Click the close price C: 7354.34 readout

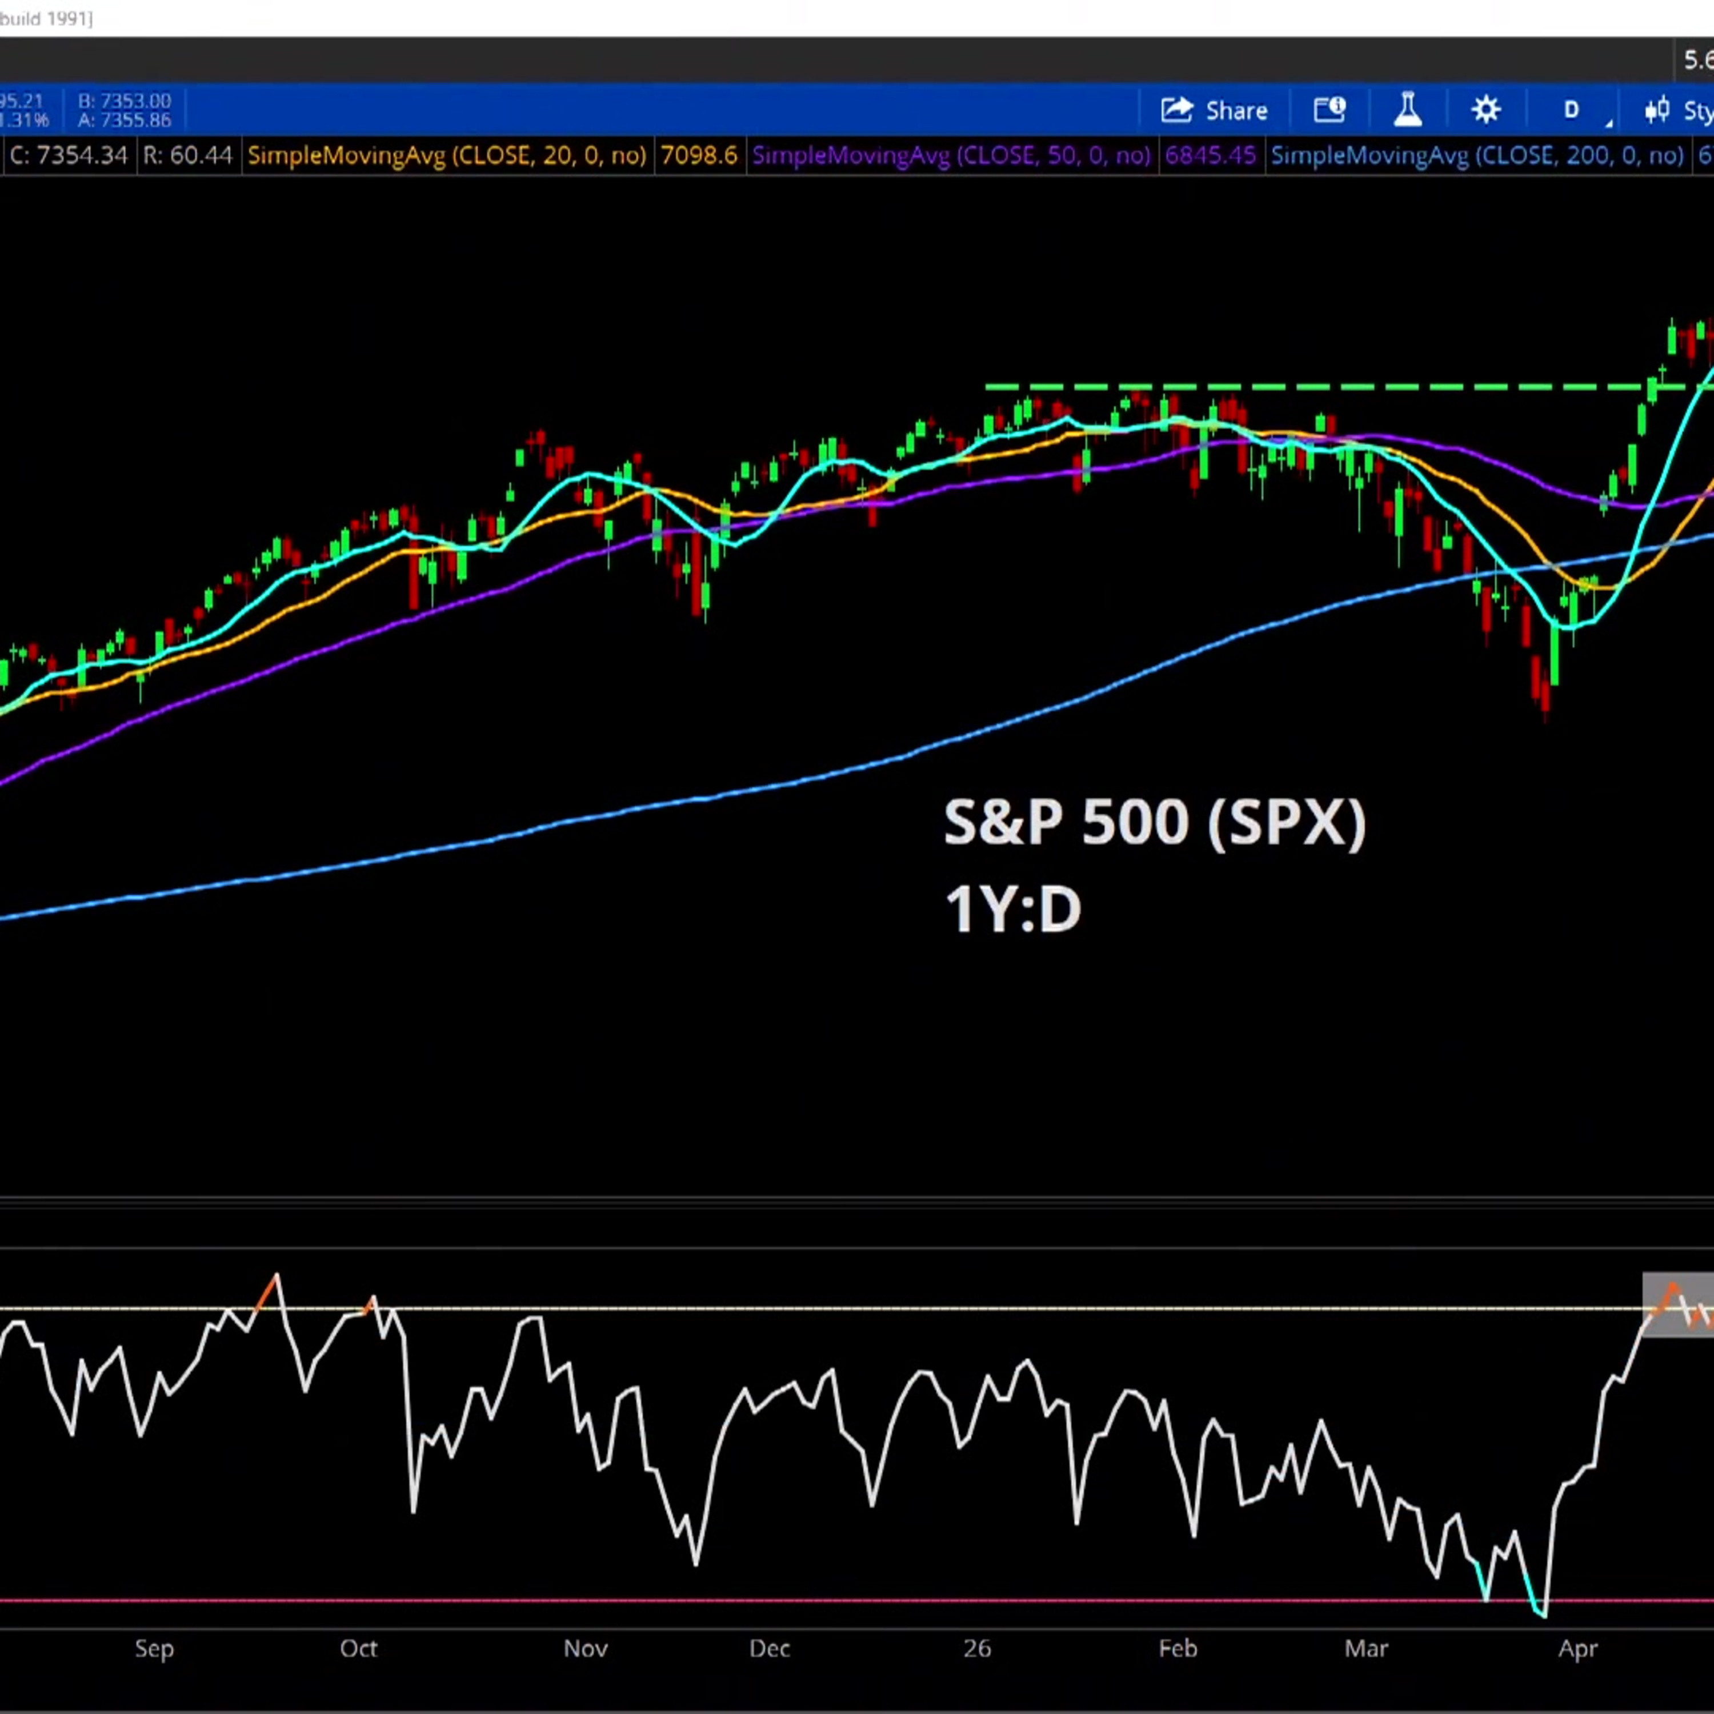[x=69, y=156]
